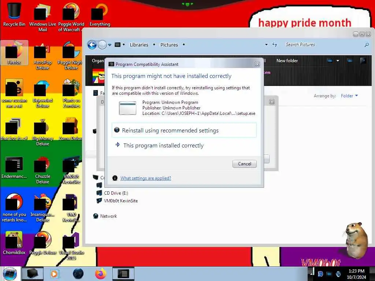
Task: Open Peggle Nights Deluxe desktop icon
Action: click(70, 56)
